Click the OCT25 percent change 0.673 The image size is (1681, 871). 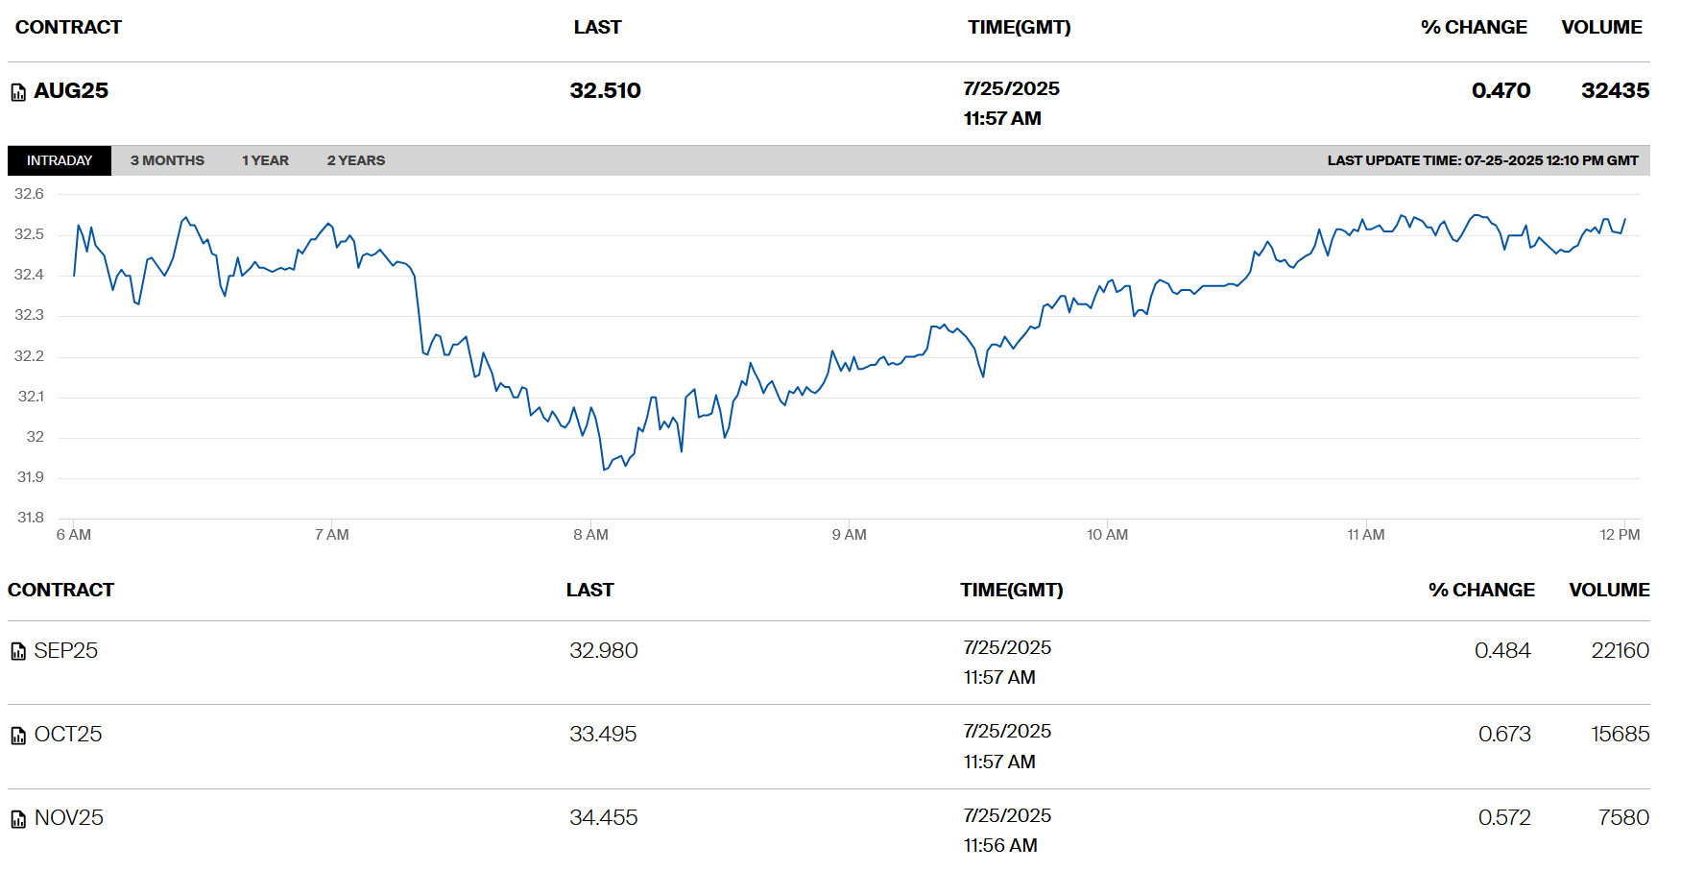pyautogui.click(x=1503, y=735)
